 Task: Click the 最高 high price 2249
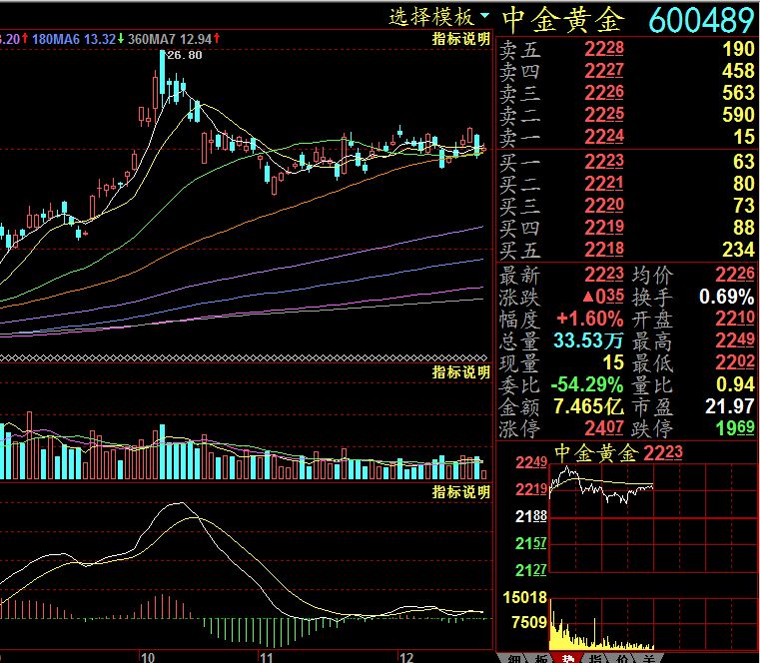(735, 340)
